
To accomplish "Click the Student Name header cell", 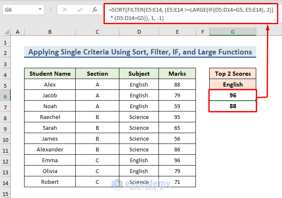I will (50, 74).
